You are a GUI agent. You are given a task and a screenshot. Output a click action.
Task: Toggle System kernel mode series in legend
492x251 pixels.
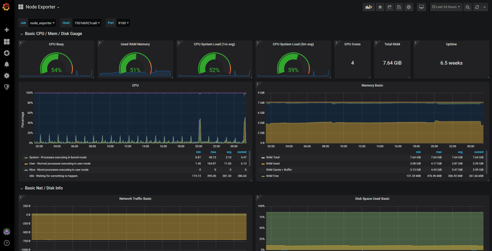(x=58, y=157)
